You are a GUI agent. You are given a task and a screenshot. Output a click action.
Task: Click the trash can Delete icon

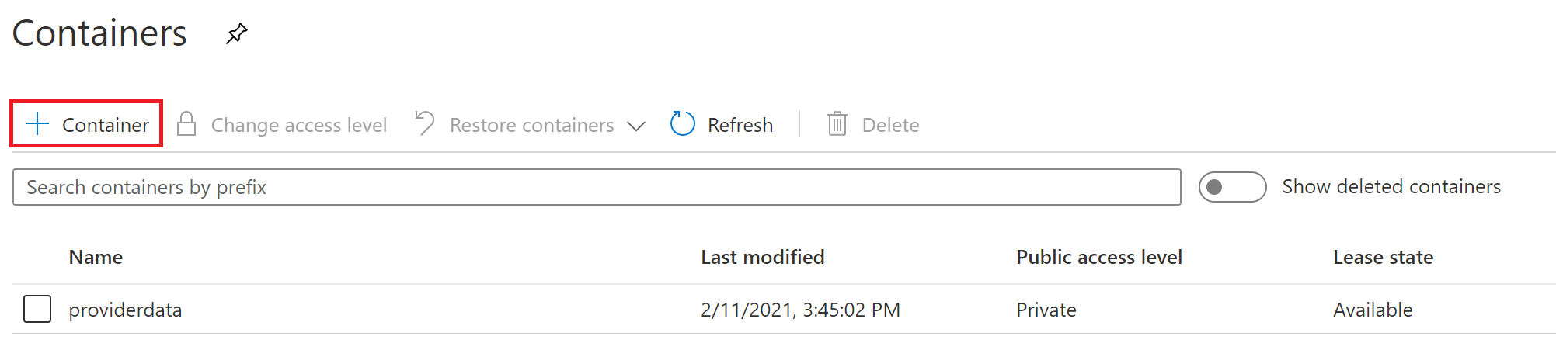click(x=837, y=124)
